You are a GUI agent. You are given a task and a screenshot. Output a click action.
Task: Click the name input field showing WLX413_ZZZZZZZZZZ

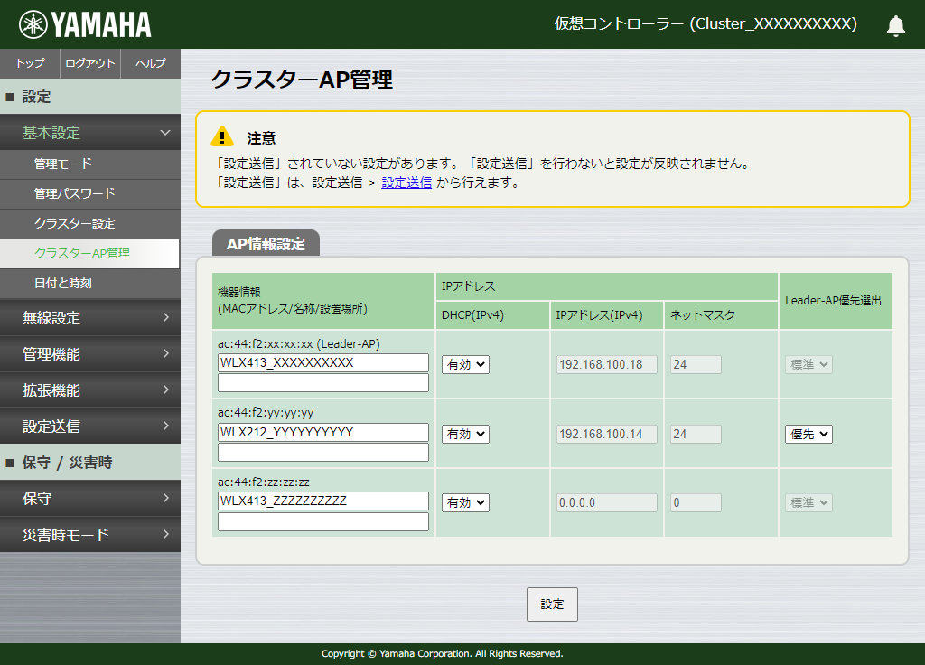point(322,501)
